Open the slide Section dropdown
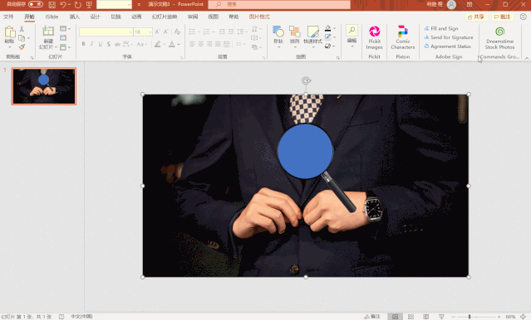 [x=65, y=47]
